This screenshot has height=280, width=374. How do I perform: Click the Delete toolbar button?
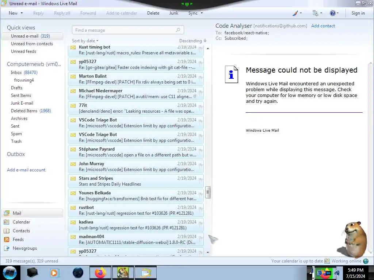pos(153,13)
